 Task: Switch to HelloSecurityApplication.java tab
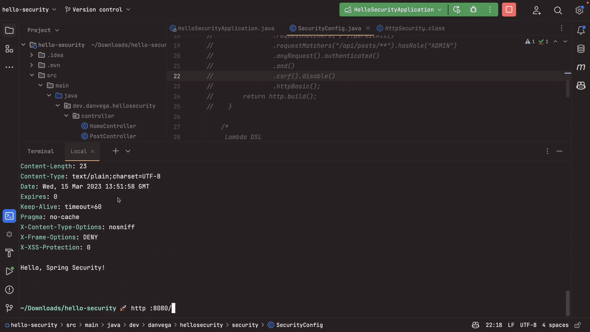[226, 28]
